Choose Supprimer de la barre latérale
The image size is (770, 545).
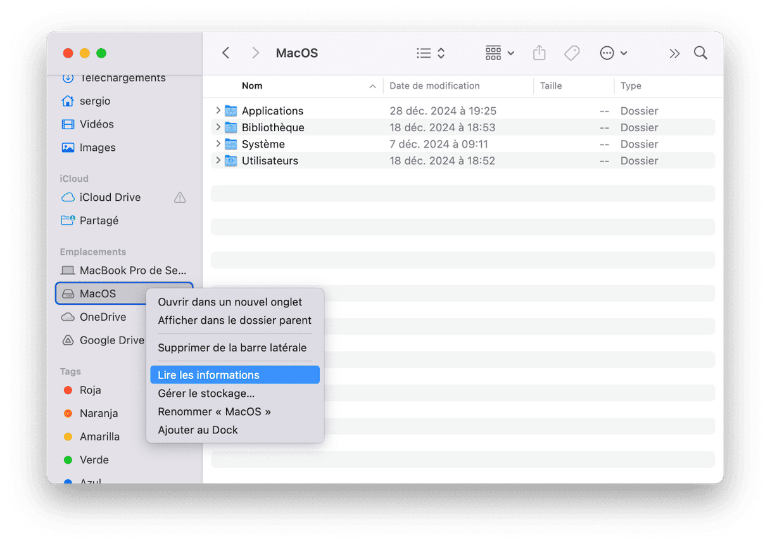[235, 348]
